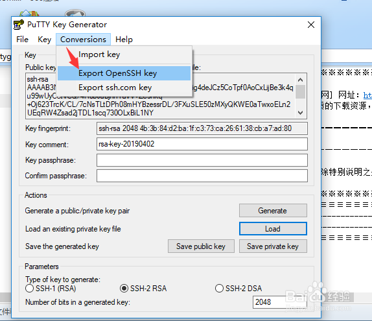The width and height of the screenshot is (372, 321).
Task: Click the number of bits field
Action: (x=279, y=302)
